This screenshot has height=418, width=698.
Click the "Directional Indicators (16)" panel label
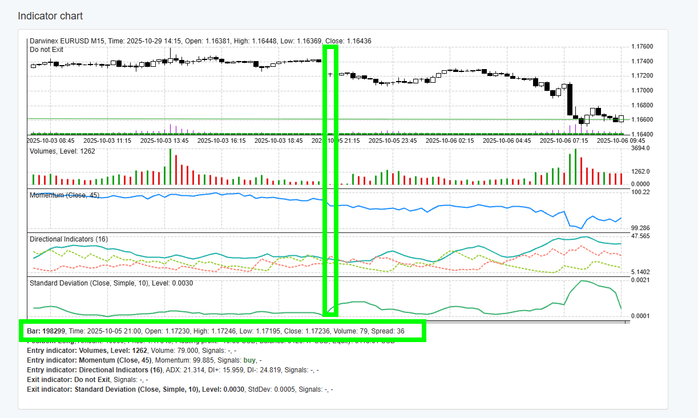tap(68, 239)
